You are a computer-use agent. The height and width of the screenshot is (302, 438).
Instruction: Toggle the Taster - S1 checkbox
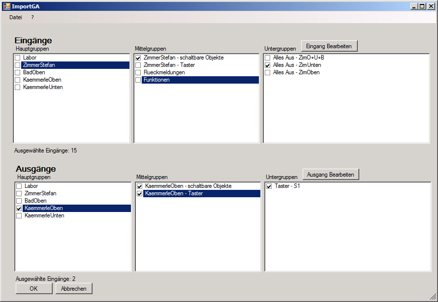tap(269, 186)
